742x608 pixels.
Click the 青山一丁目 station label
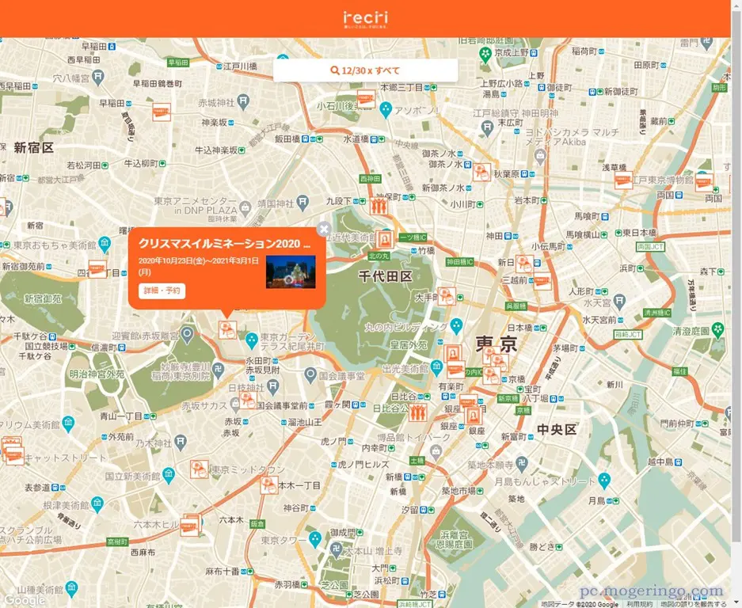pos(121,416)
